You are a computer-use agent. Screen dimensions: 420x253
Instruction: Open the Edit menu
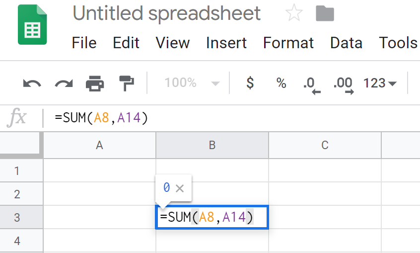[126, 43]
